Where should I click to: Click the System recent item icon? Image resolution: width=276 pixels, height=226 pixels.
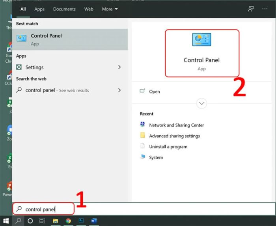point(143,157)
